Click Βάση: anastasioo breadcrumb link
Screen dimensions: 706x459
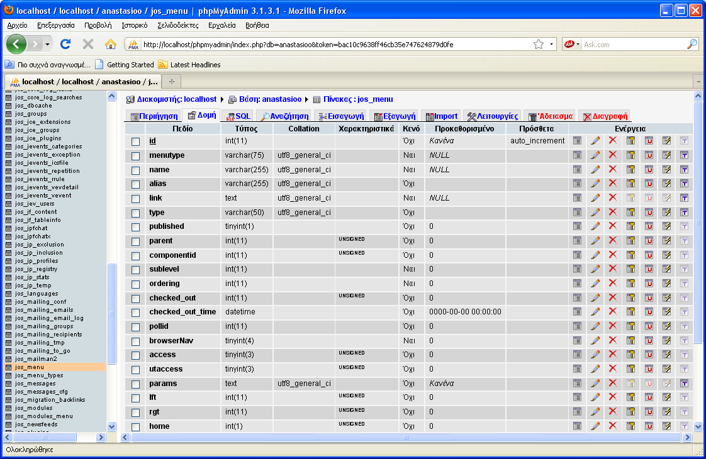click(x=270, y=99)
